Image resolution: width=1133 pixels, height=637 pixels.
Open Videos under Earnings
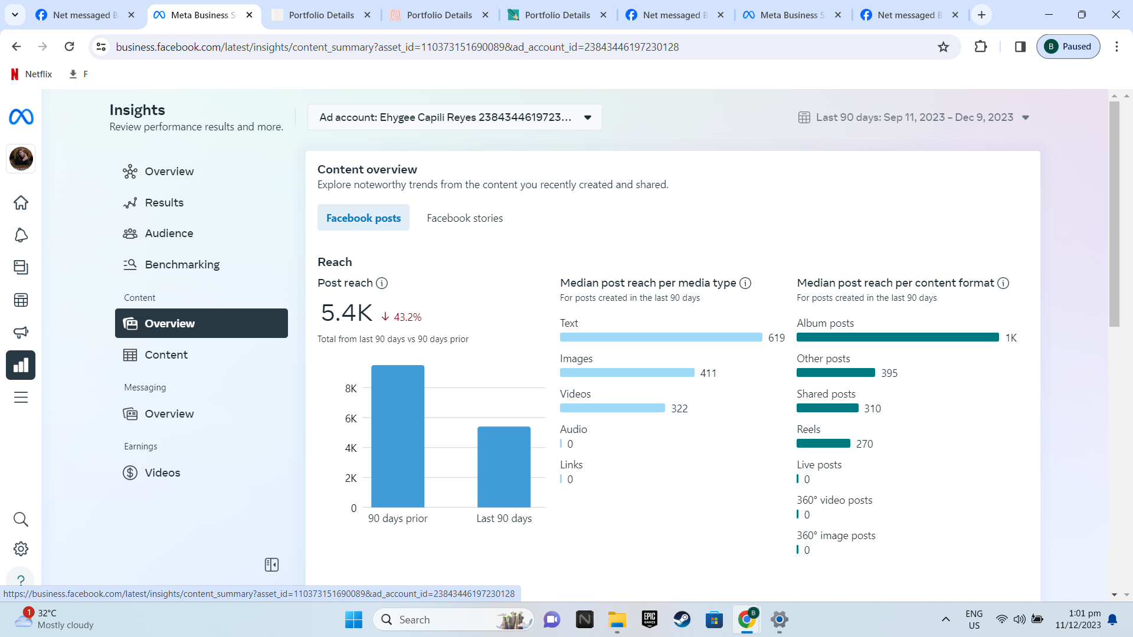tap(162, 473)
